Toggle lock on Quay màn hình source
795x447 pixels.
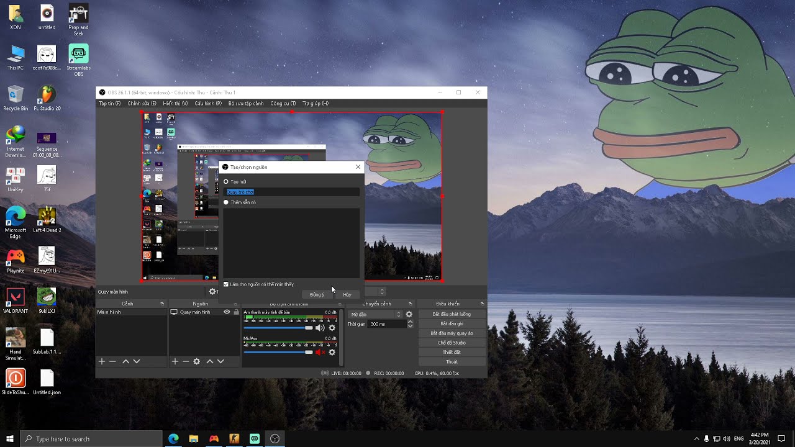point(236,312)
